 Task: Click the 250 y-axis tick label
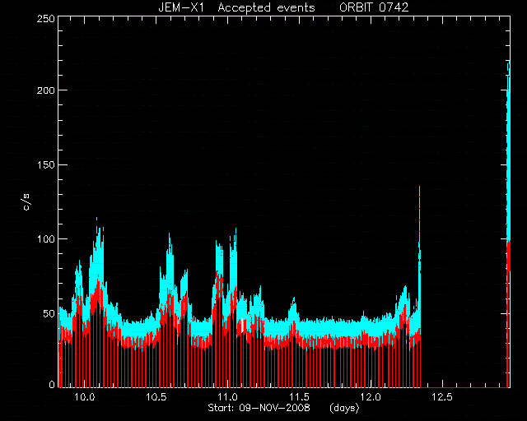[x=45, y=18]
